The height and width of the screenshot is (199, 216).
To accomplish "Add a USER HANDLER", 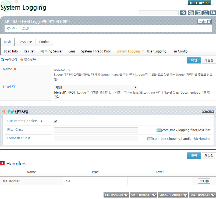I will click(x=203, y=195).
